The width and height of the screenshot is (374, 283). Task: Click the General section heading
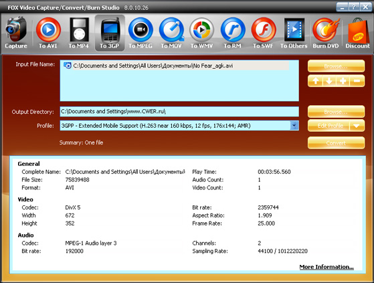(x=29, y=164)
